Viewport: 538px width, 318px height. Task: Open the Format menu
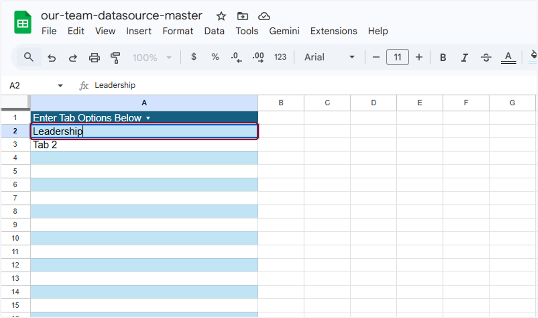click(x=178, y=31)
